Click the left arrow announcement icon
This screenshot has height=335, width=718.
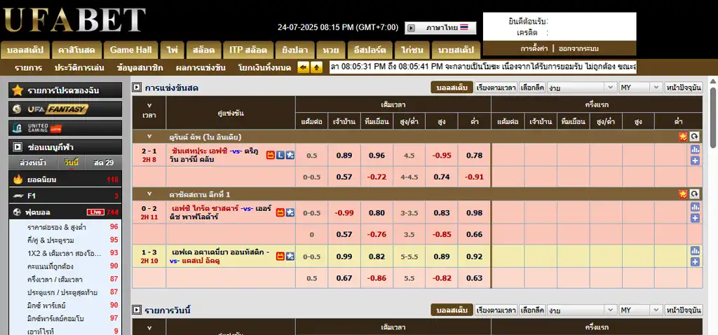(x=304, y=67)
